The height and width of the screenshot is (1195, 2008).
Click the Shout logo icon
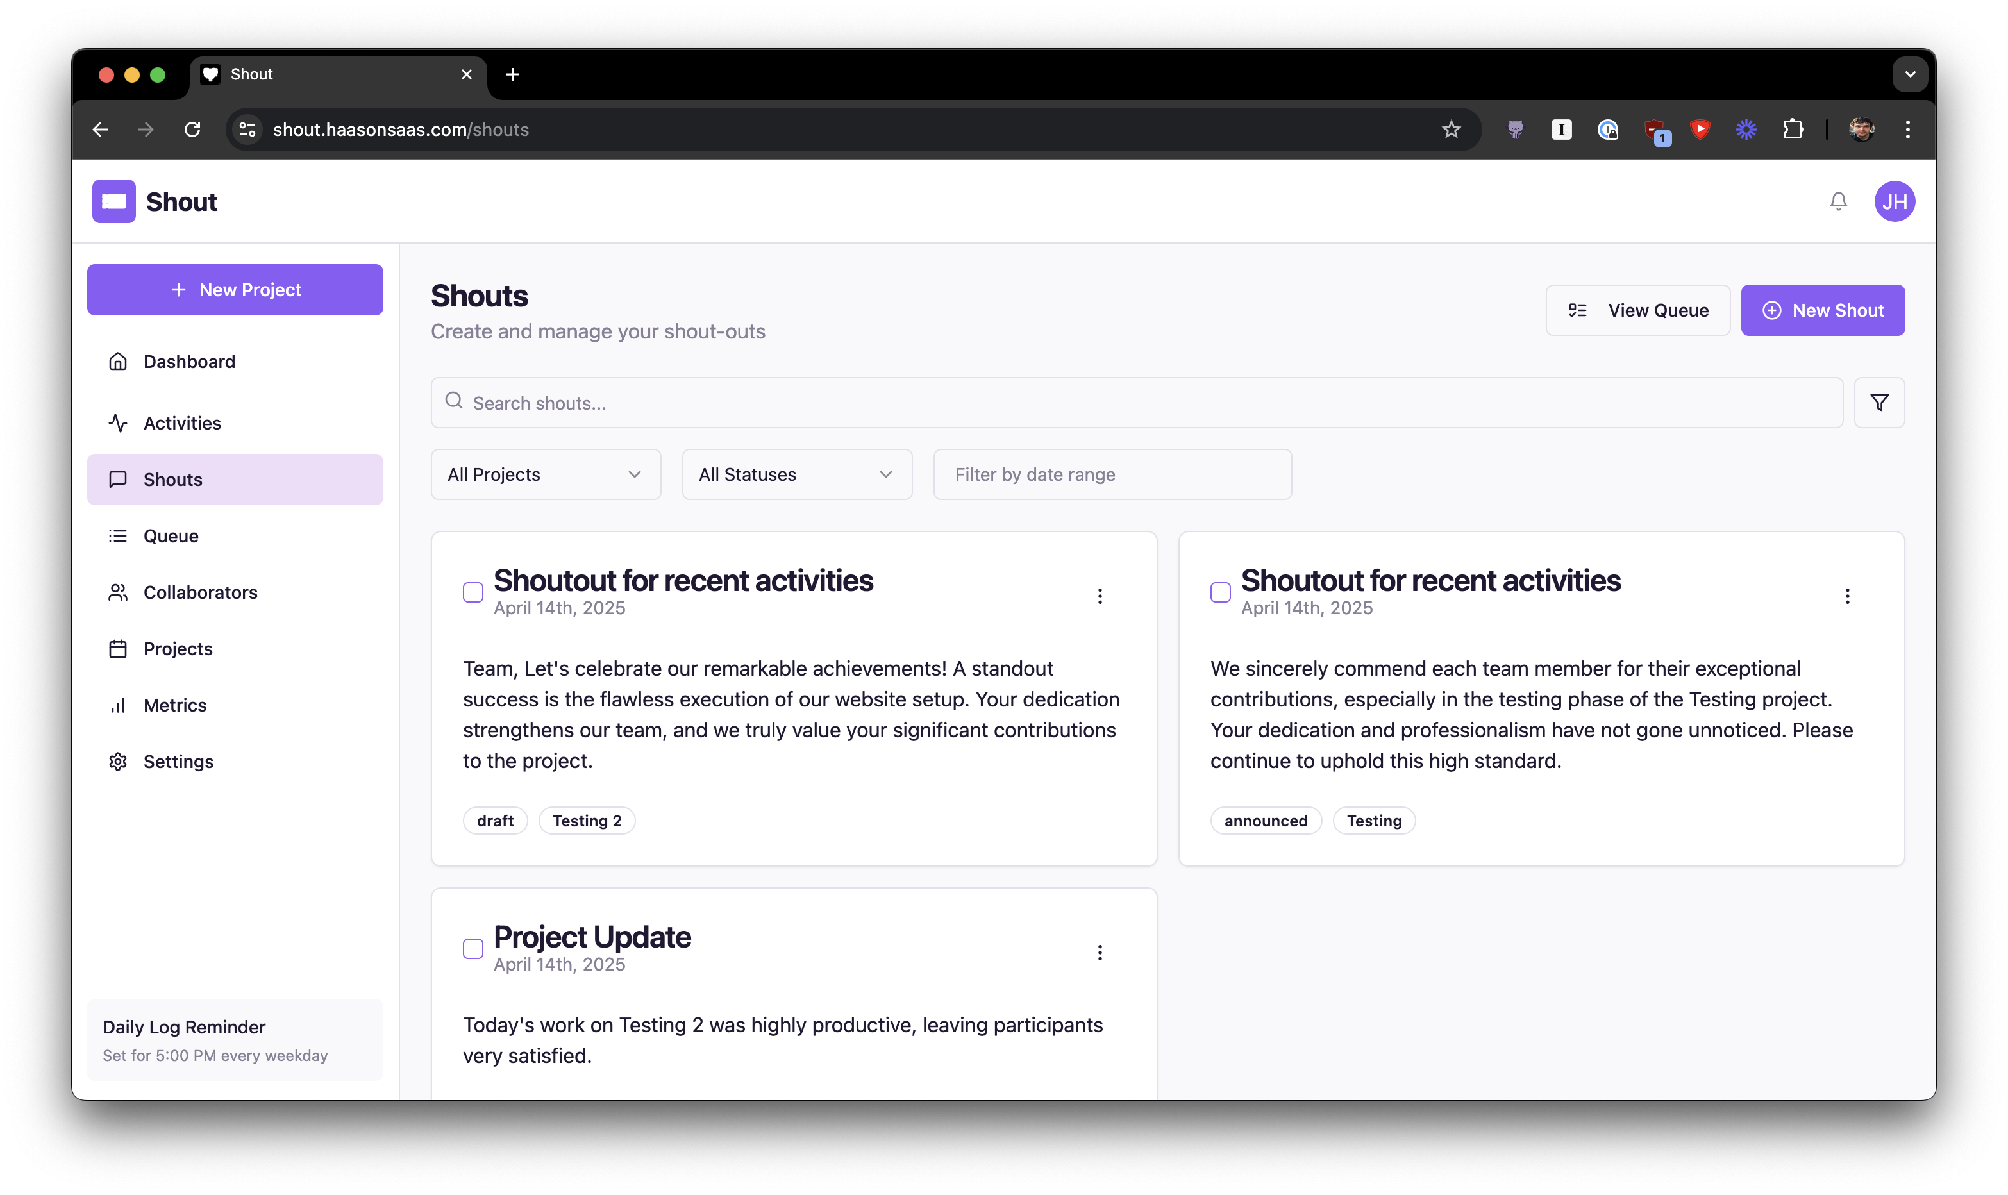click(113, 201)
